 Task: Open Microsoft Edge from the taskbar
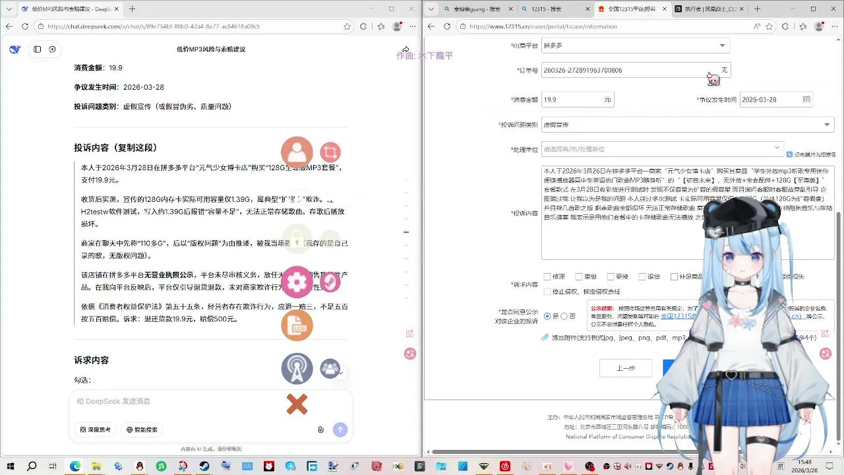(75, 466)
